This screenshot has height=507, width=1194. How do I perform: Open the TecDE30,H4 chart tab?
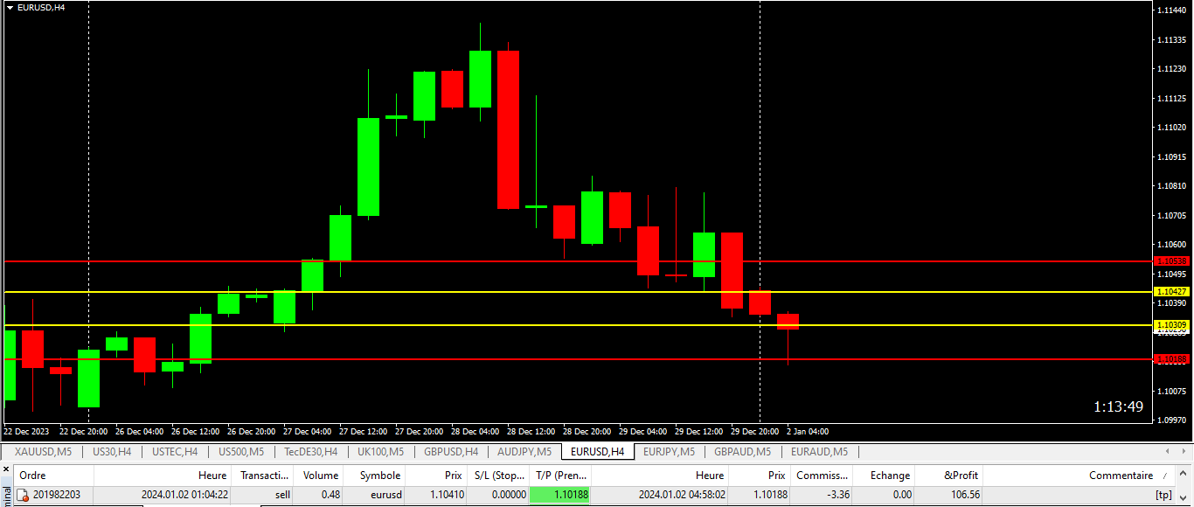[310, 452]
